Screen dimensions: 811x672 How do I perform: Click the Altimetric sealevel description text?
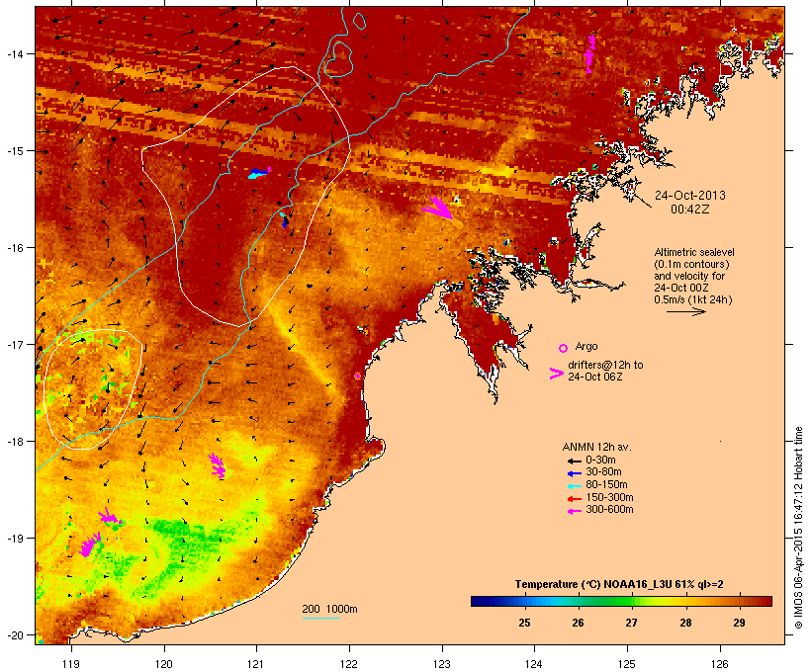pyautogui.click(x=694, y=276)
